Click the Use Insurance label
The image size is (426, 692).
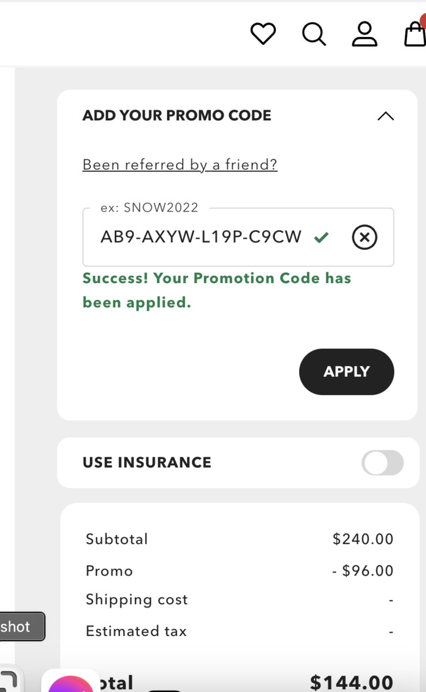click(147, 462)
